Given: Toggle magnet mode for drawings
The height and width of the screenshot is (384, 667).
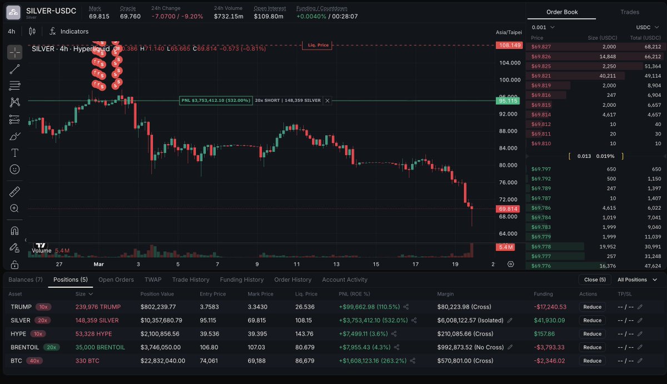Looking at the screenshot, I should [x=14, y=231].
